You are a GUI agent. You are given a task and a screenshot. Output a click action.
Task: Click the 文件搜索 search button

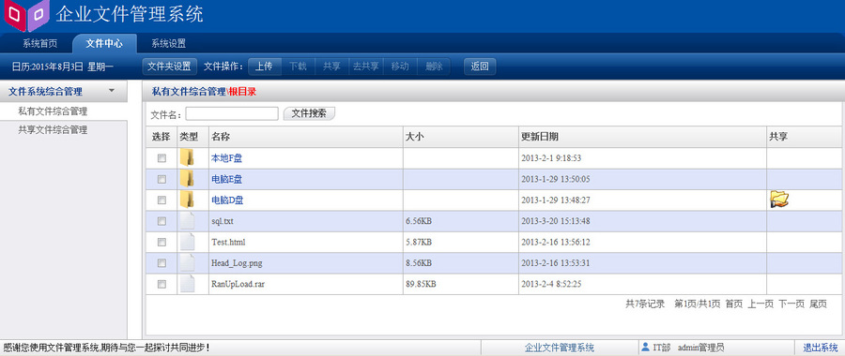(309, 113)
